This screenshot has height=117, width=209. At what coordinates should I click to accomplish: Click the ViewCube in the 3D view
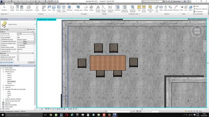(x=197, y=31)
